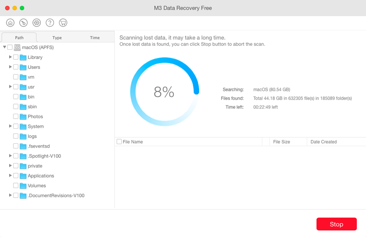Viewport: 366px width, 237px height.
Task: Select the macOS (APFS) label
Action: point(38,47)
